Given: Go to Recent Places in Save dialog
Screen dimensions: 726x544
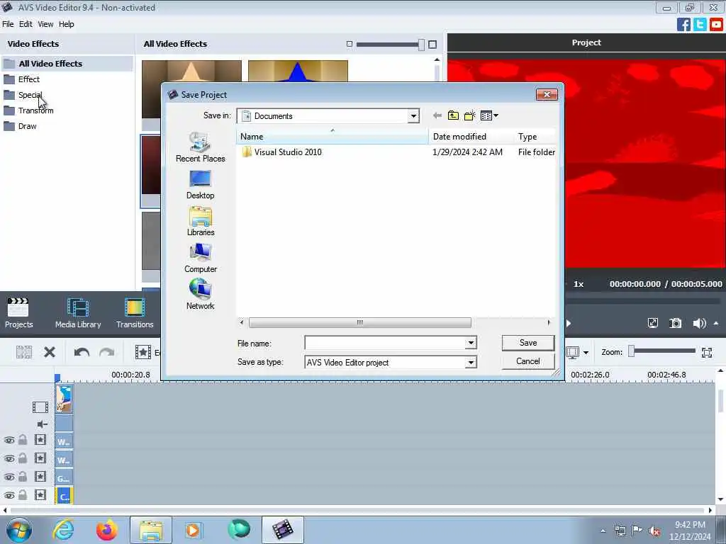Looking at the screenshot, I should tap(201, 147).
